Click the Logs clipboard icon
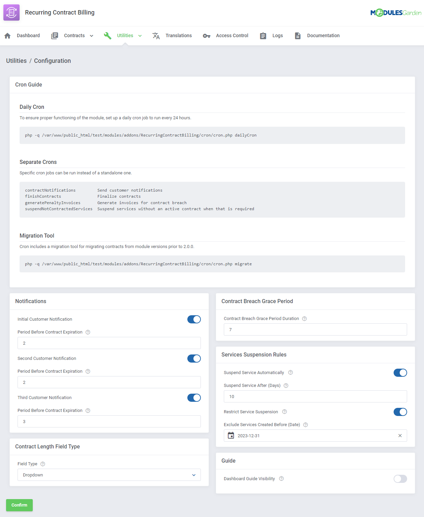The width and height of the screenshot is (424, 517). coord(263,35)
